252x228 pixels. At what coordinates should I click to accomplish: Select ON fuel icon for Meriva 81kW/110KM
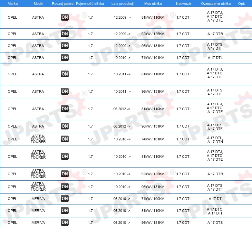point(65,211)
